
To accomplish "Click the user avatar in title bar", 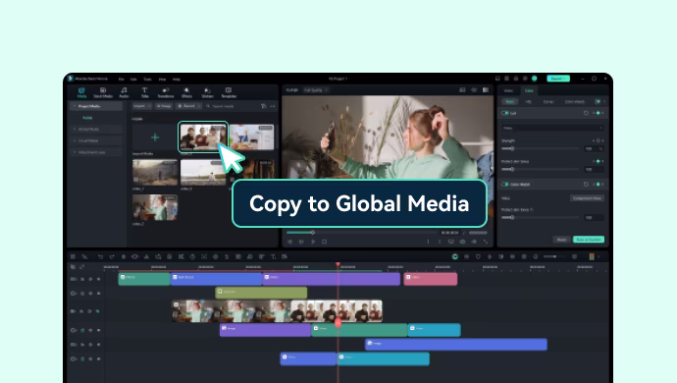I will click(x=534, y=79).
